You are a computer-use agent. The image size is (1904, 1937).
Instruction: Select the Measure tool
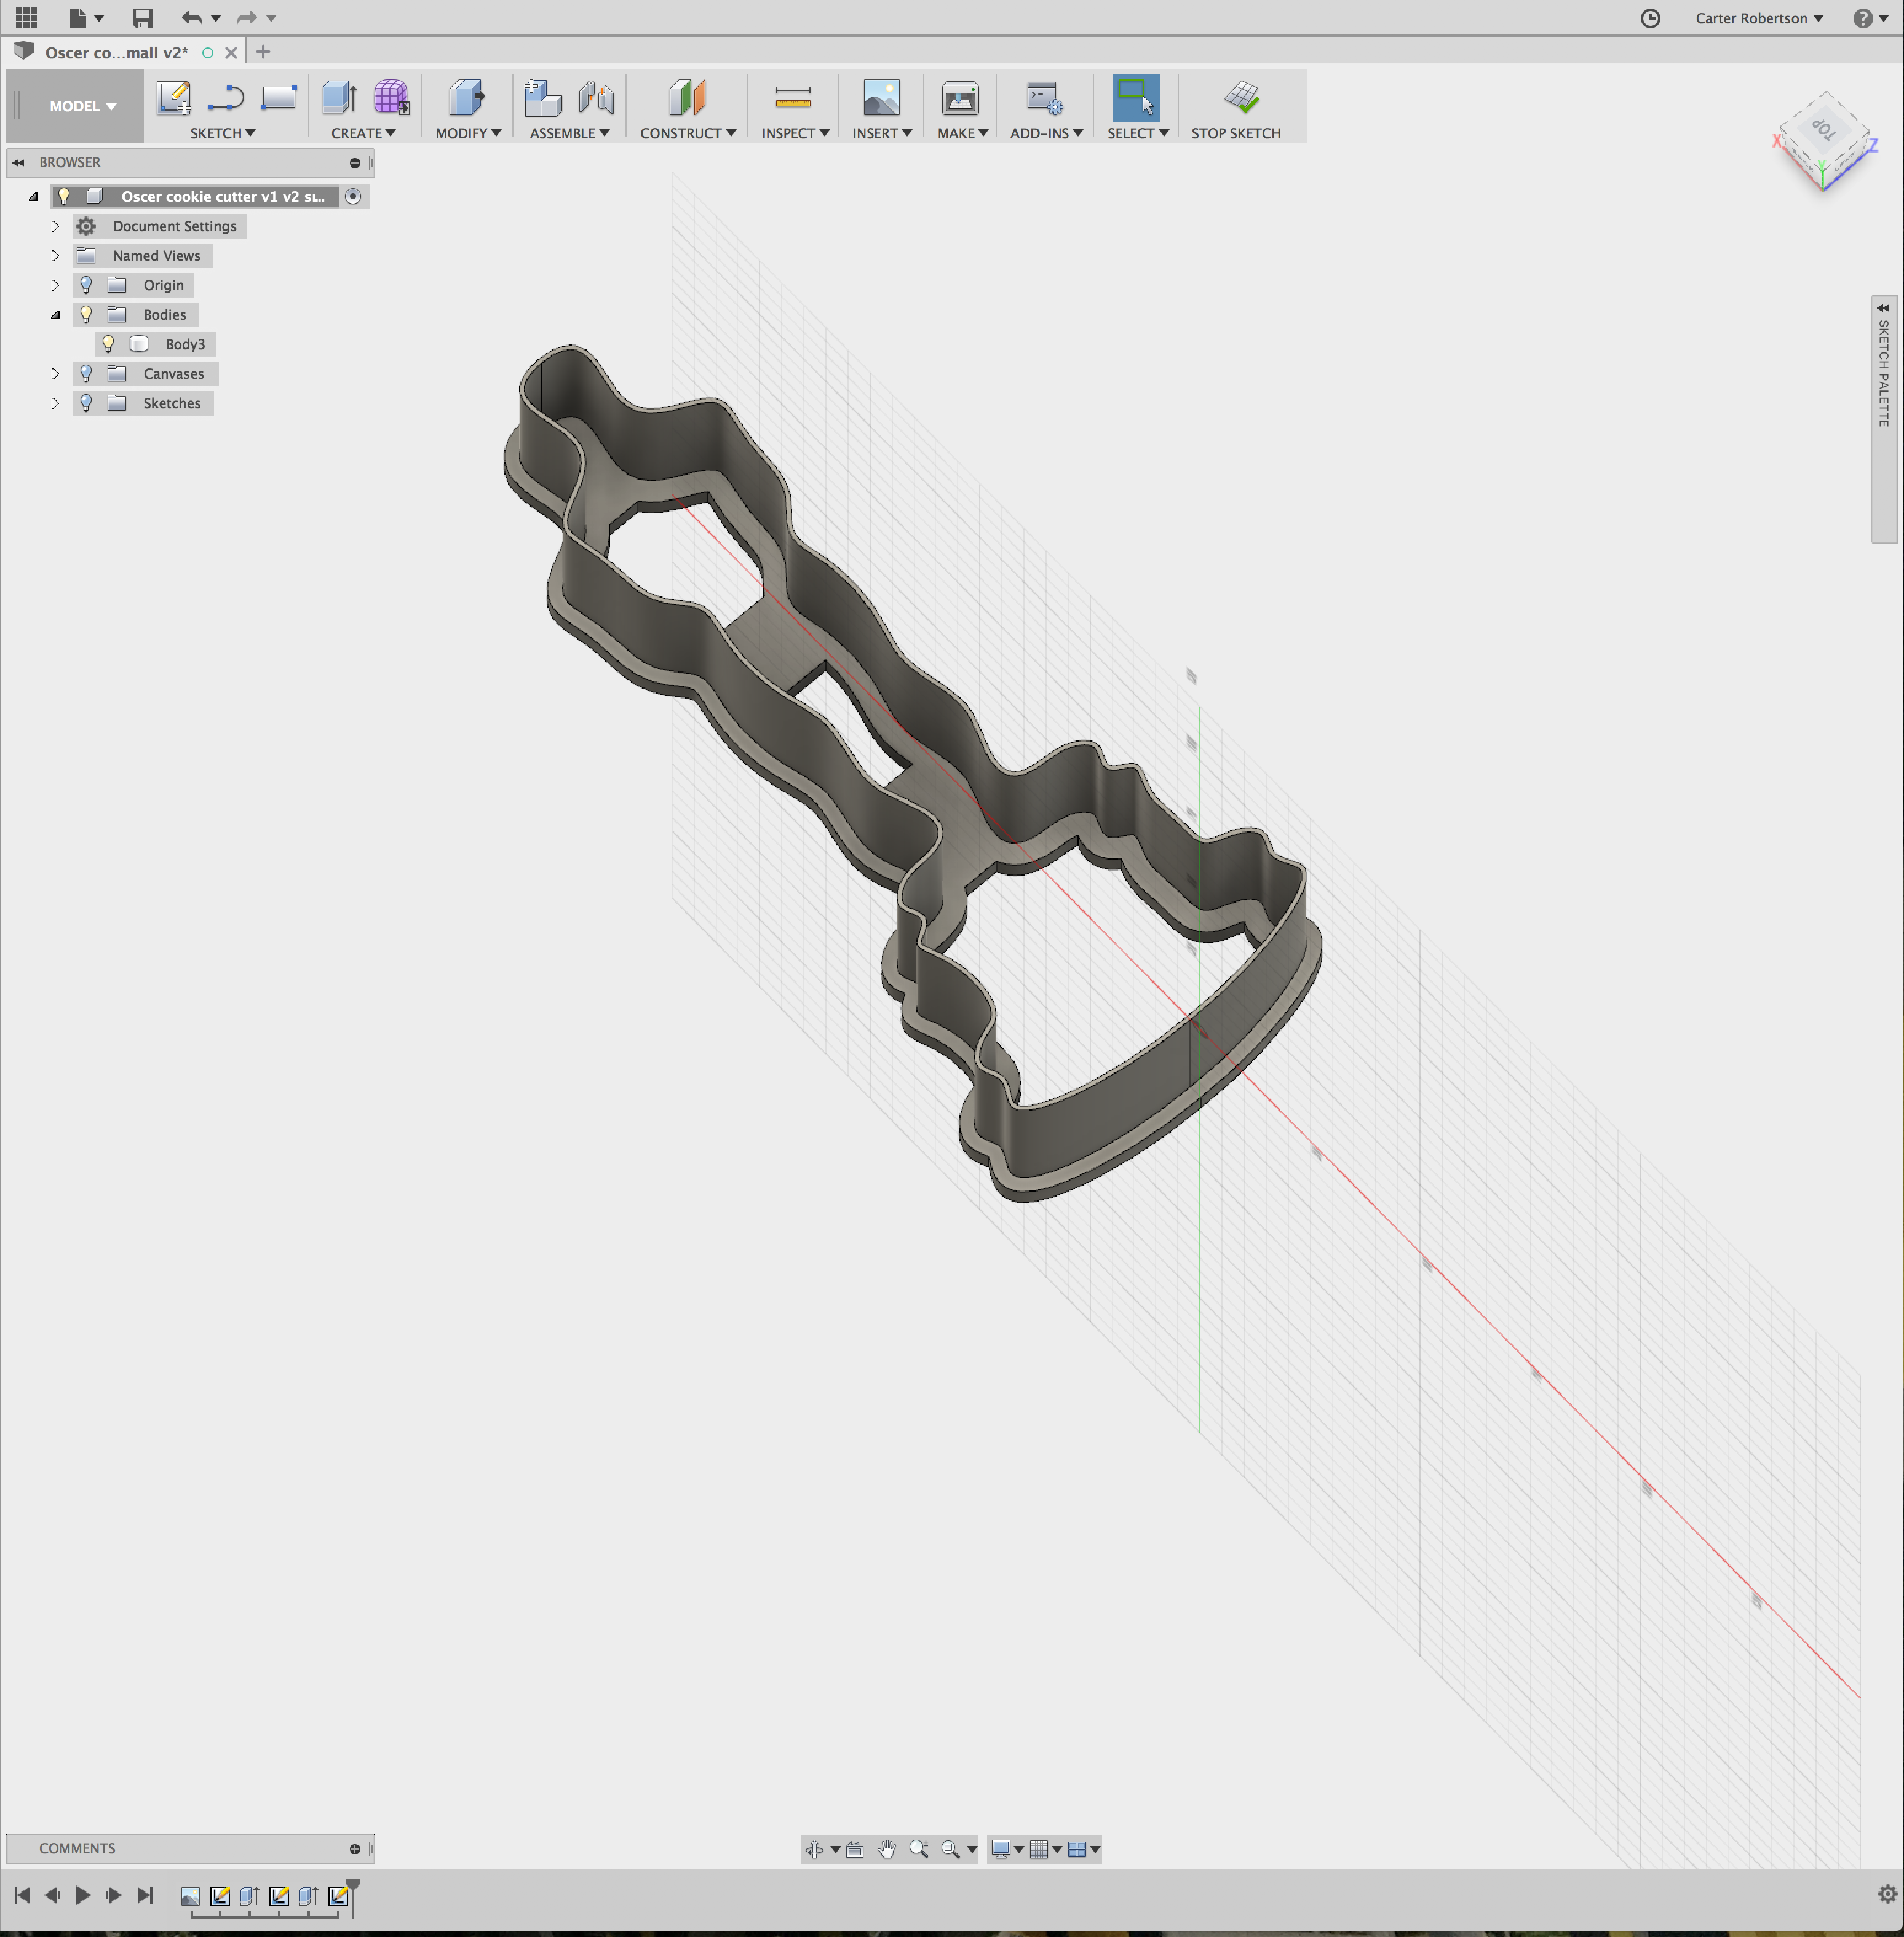793,98
